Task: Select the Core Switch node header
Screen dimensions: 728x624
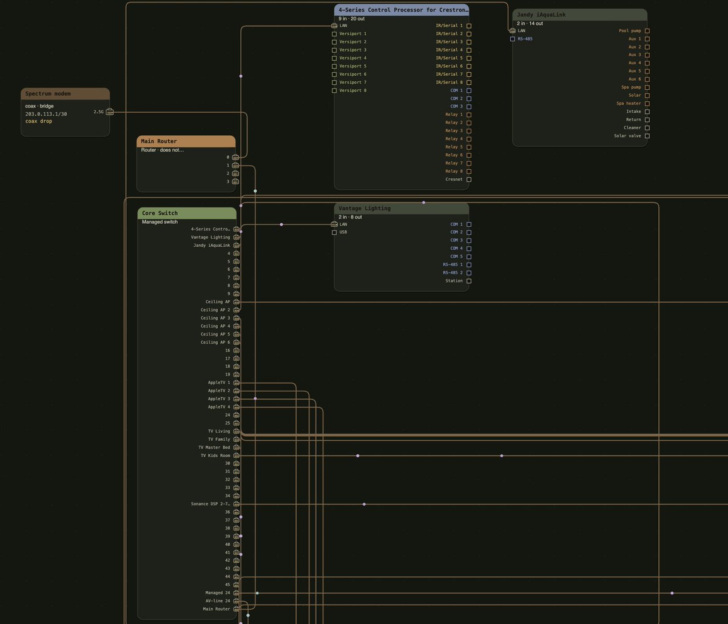Action: [x=187, y=213]
